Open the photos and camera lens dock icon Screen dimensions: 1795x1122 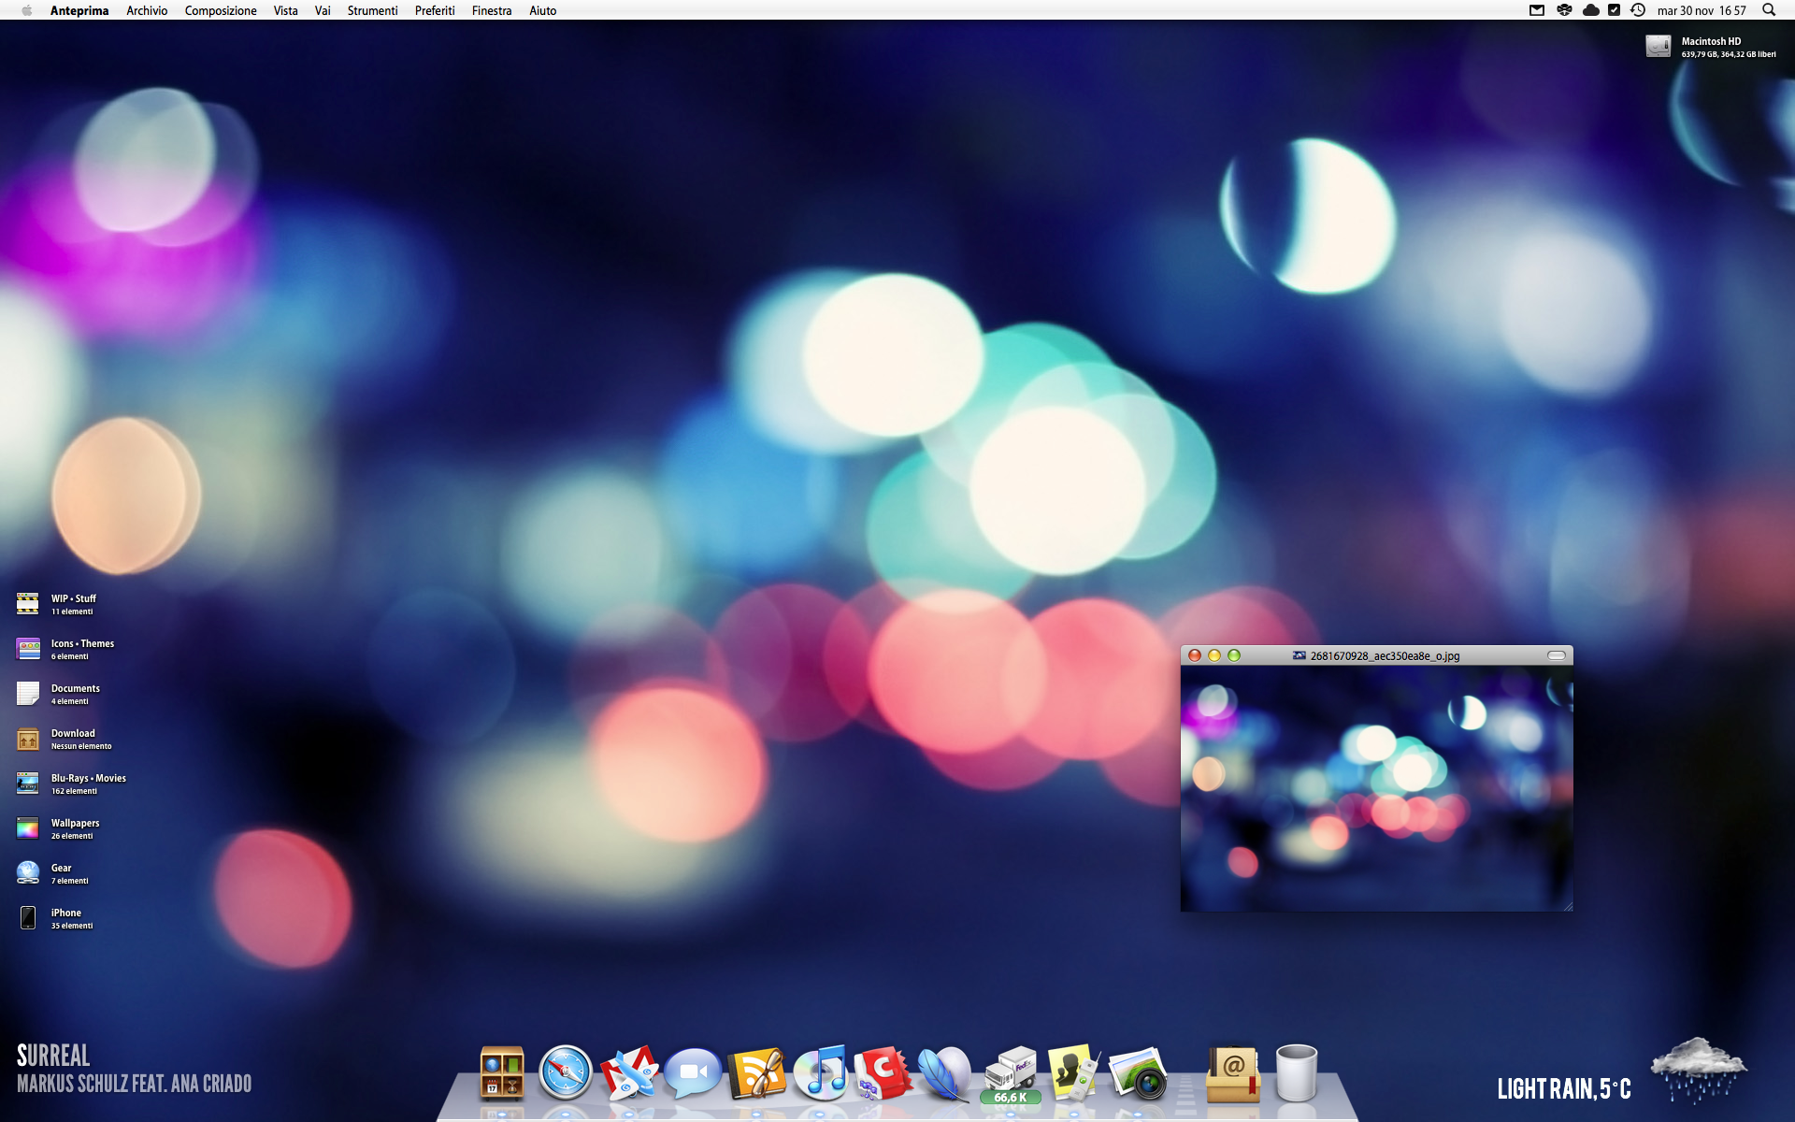coord(1138,1073)
